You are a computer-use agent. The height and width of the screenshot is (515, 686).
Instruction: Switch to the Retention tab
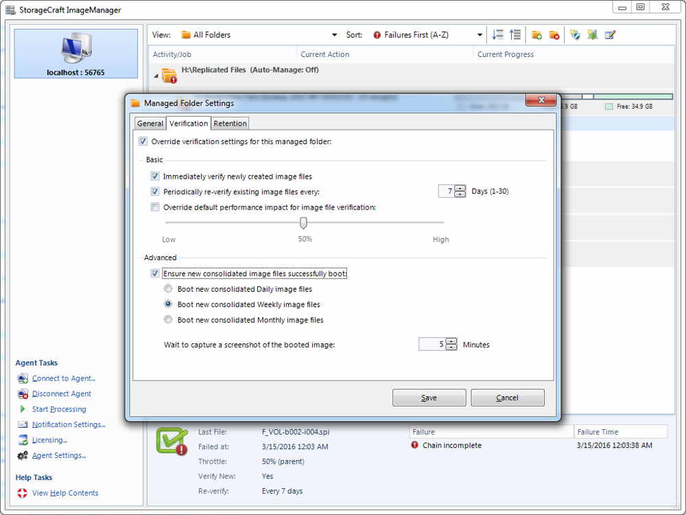click(x=230, y=123)
